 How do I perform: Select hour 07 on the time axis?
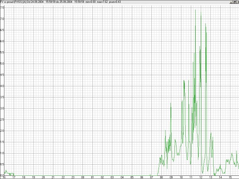[x=151, y=177]
